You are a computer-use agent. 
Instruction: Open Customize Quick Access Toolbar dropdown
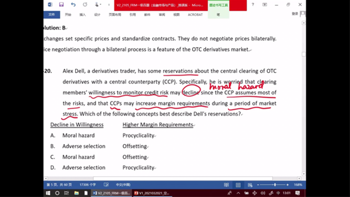pyautogui.click(x=109, y=5)
